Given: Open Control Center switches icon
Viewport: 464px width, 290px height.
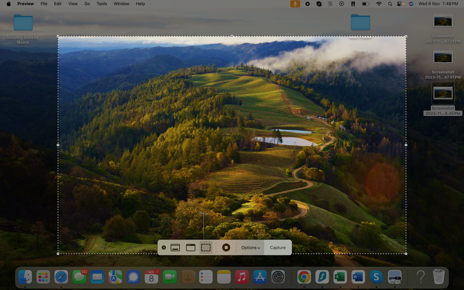Looking at the screenshot, I should click(x=400, y=4).
